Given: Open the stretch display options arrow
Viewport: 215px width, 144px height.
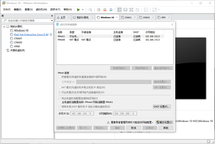Looking at the screenshot, I should coord(159,10).
